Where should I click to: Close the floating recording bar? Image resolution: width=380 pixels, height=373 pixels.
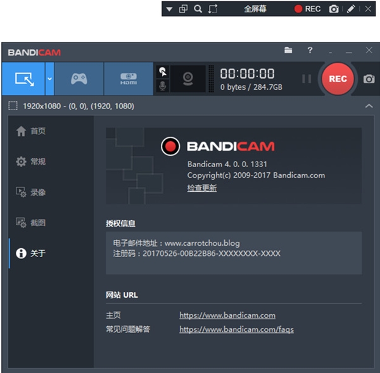[368, 9]
